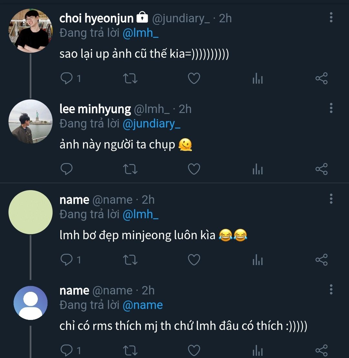This screenshot has height=358, width=349.
Task: Reply to lee minhyung's tweet
Action: click(67, 169)
